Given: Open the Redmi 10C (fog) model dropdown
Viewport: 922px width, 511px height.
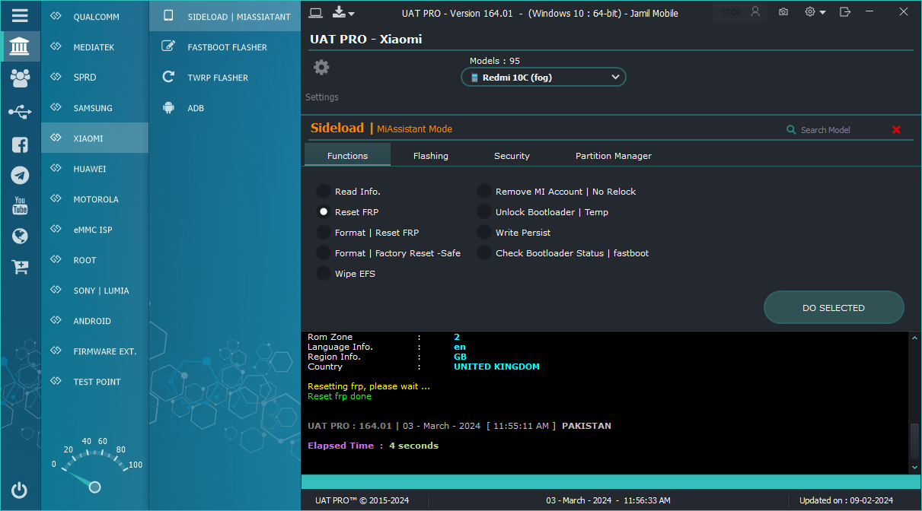Looking at the screenshot, I should pyautogui.click(x=544, y=77).
